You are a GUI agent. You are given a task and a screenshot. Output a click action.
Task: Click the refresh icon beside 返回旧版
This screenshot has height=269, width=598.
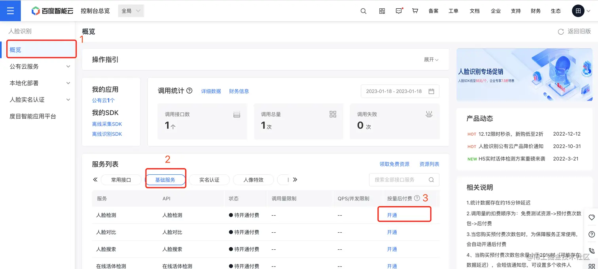coord(561,32)
